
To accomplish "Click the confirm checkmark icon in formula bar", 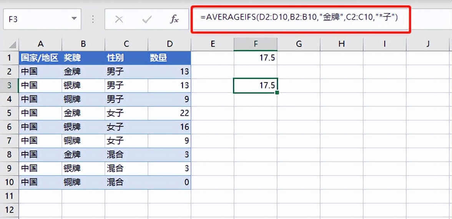I will (x=147, y=19).
